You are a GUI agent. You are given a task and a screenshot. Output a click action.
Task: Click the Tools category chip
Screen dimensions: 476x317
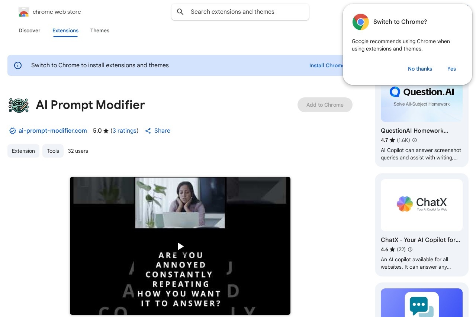pyautogui.click(x=53, y=151)
